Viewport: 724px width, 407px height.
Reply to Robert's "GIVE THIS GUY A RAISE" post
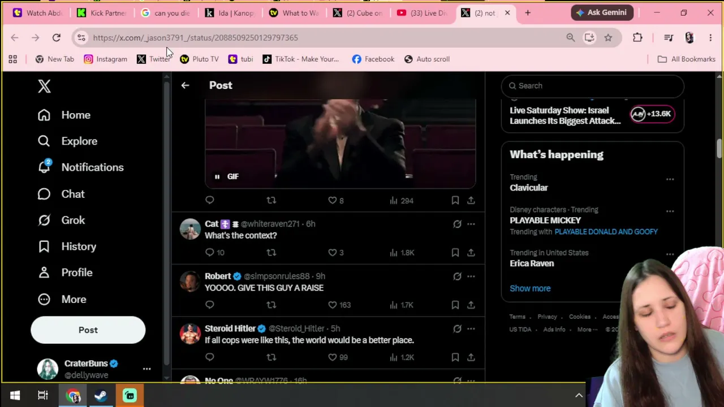click(210, 305)
